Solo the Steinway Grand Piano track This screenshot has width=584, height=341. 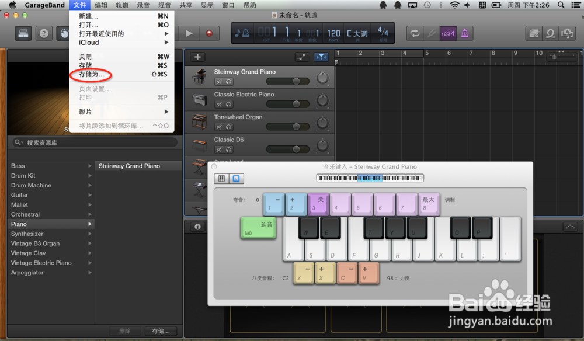pyautogui.click(x=228, y=82)
